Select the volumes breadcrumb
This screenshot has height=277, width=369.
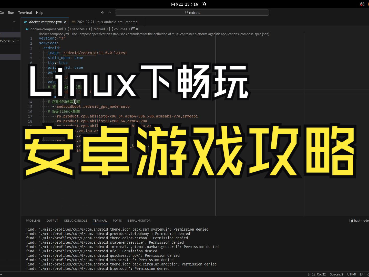pos(118,29)
